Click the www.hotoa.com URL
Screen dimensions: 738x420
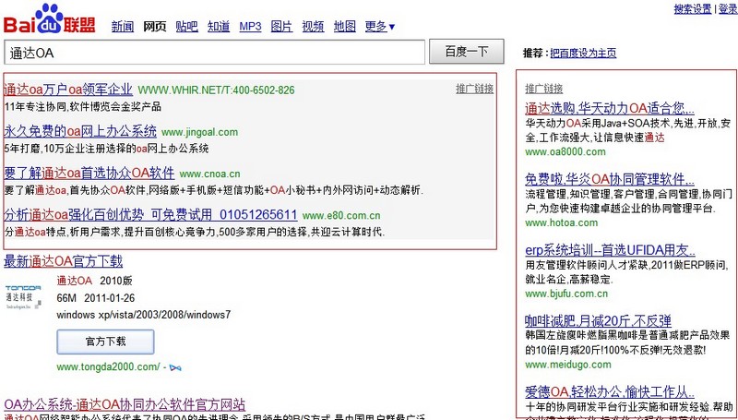pyautogui.click(x=562, y=222)
